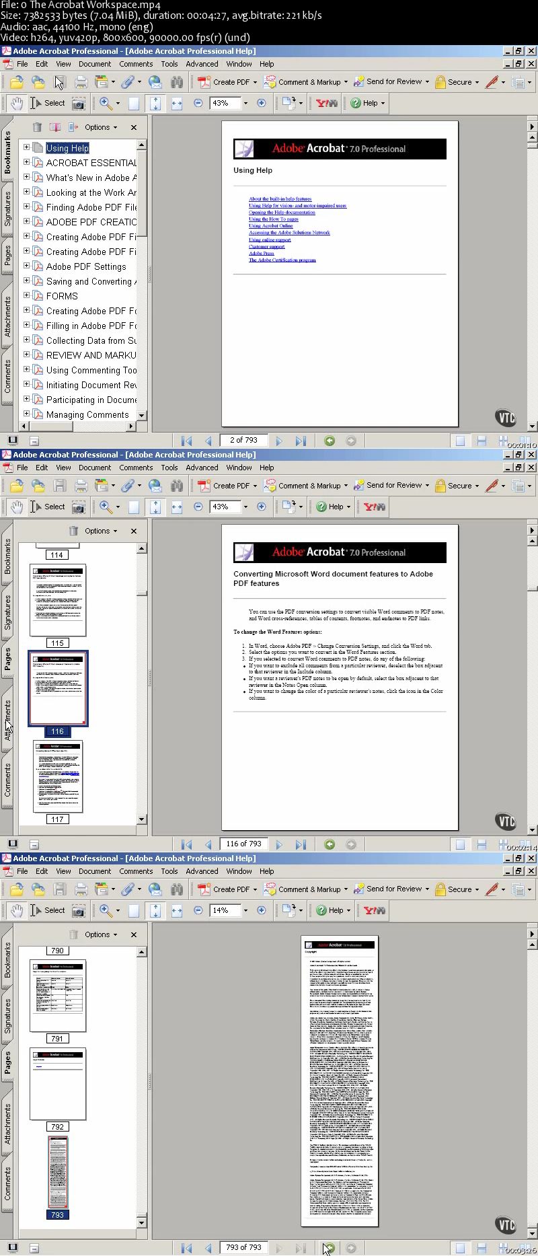Image resolution: width=538 pixels, height=1256 pixels.
Task: Click green Previous View button in 2 of 793 window
Action: (330, 441)
